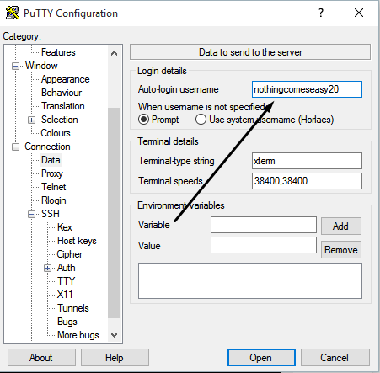The width and height of the screenshot is (380, 373).
Task: Expand the Auth tree node
Action: pyautogui.click(x=47, y=268)
